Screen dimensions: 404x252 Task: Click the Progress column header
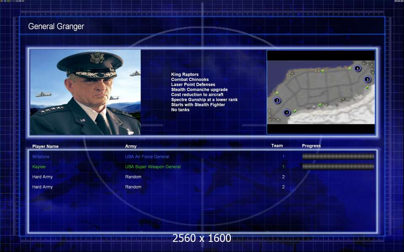[x=311, y=146]
